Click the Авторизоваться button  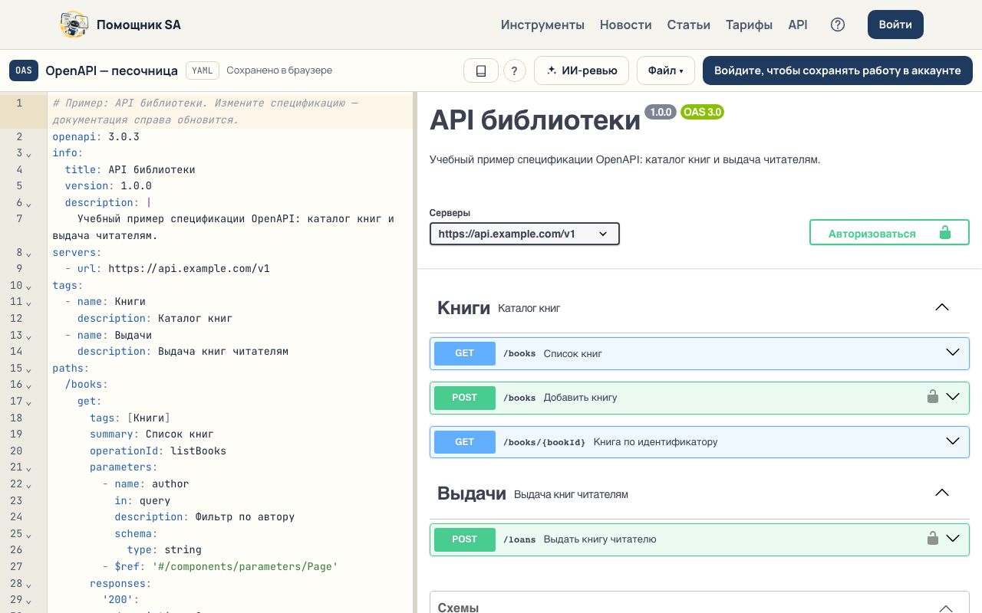click(889, 233)
